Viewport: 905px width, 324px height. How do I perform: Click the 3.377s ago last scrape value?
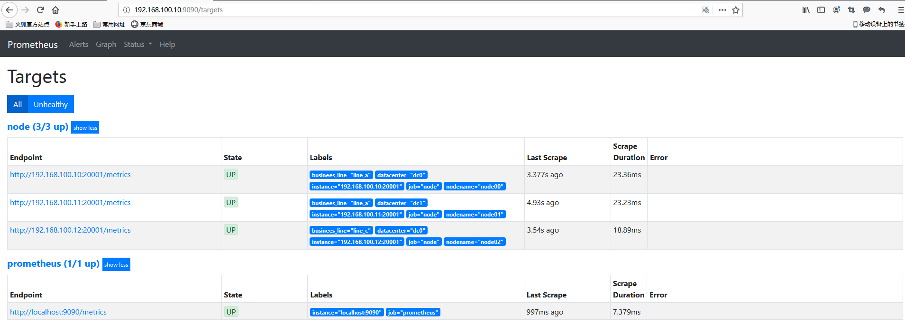(x=545, y=175)
